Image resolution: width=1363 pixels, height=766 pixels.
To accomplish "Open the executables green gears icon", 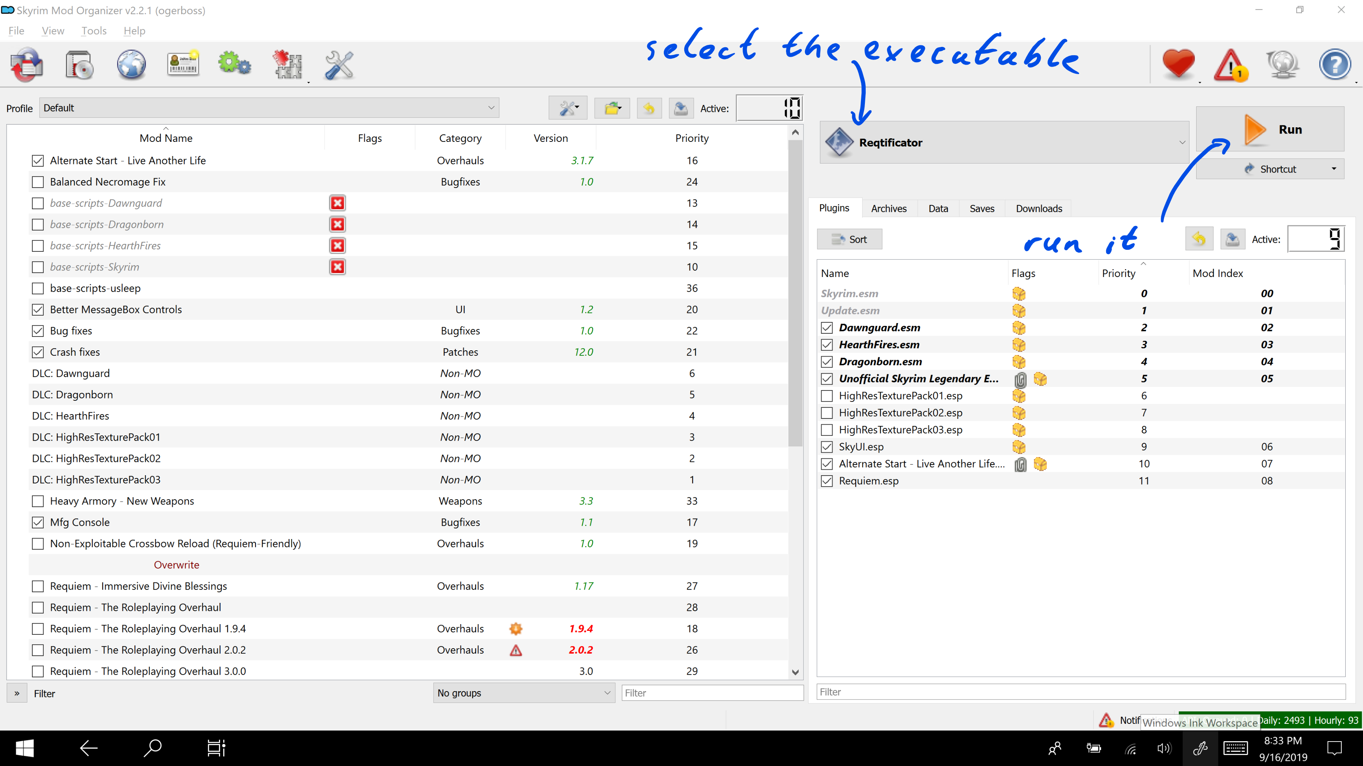I will [x=234, y=64].
